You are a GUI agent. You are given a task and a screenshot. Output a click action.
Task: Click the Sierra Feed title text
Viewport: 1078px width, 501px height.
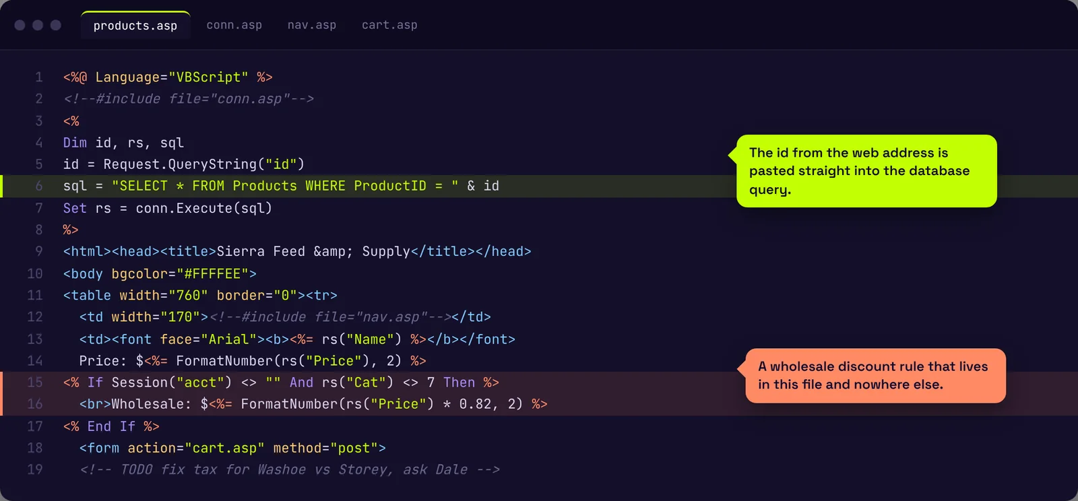313,251
